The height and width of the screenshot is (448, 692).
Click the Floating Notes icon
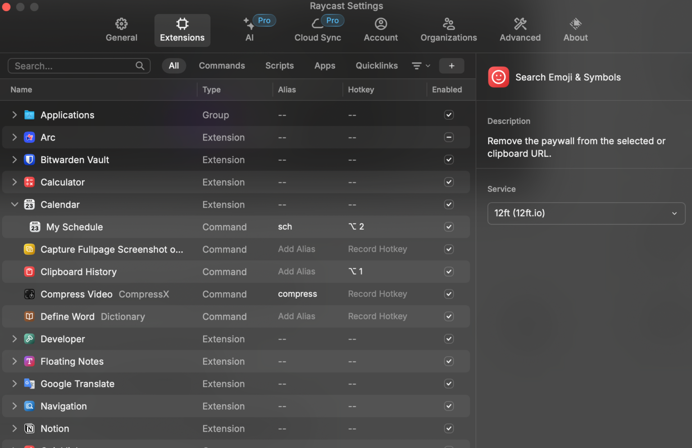pos(29,361)
